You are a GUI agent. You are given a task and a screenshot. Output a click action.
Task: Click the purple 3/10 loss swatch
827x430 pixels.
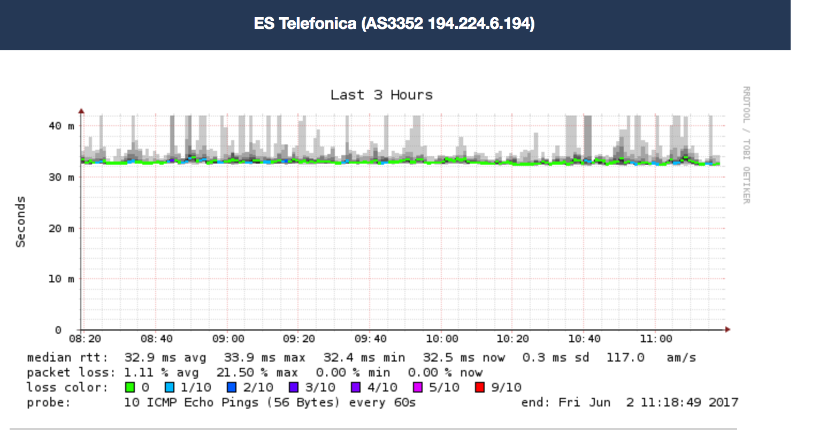click(294, 387)
